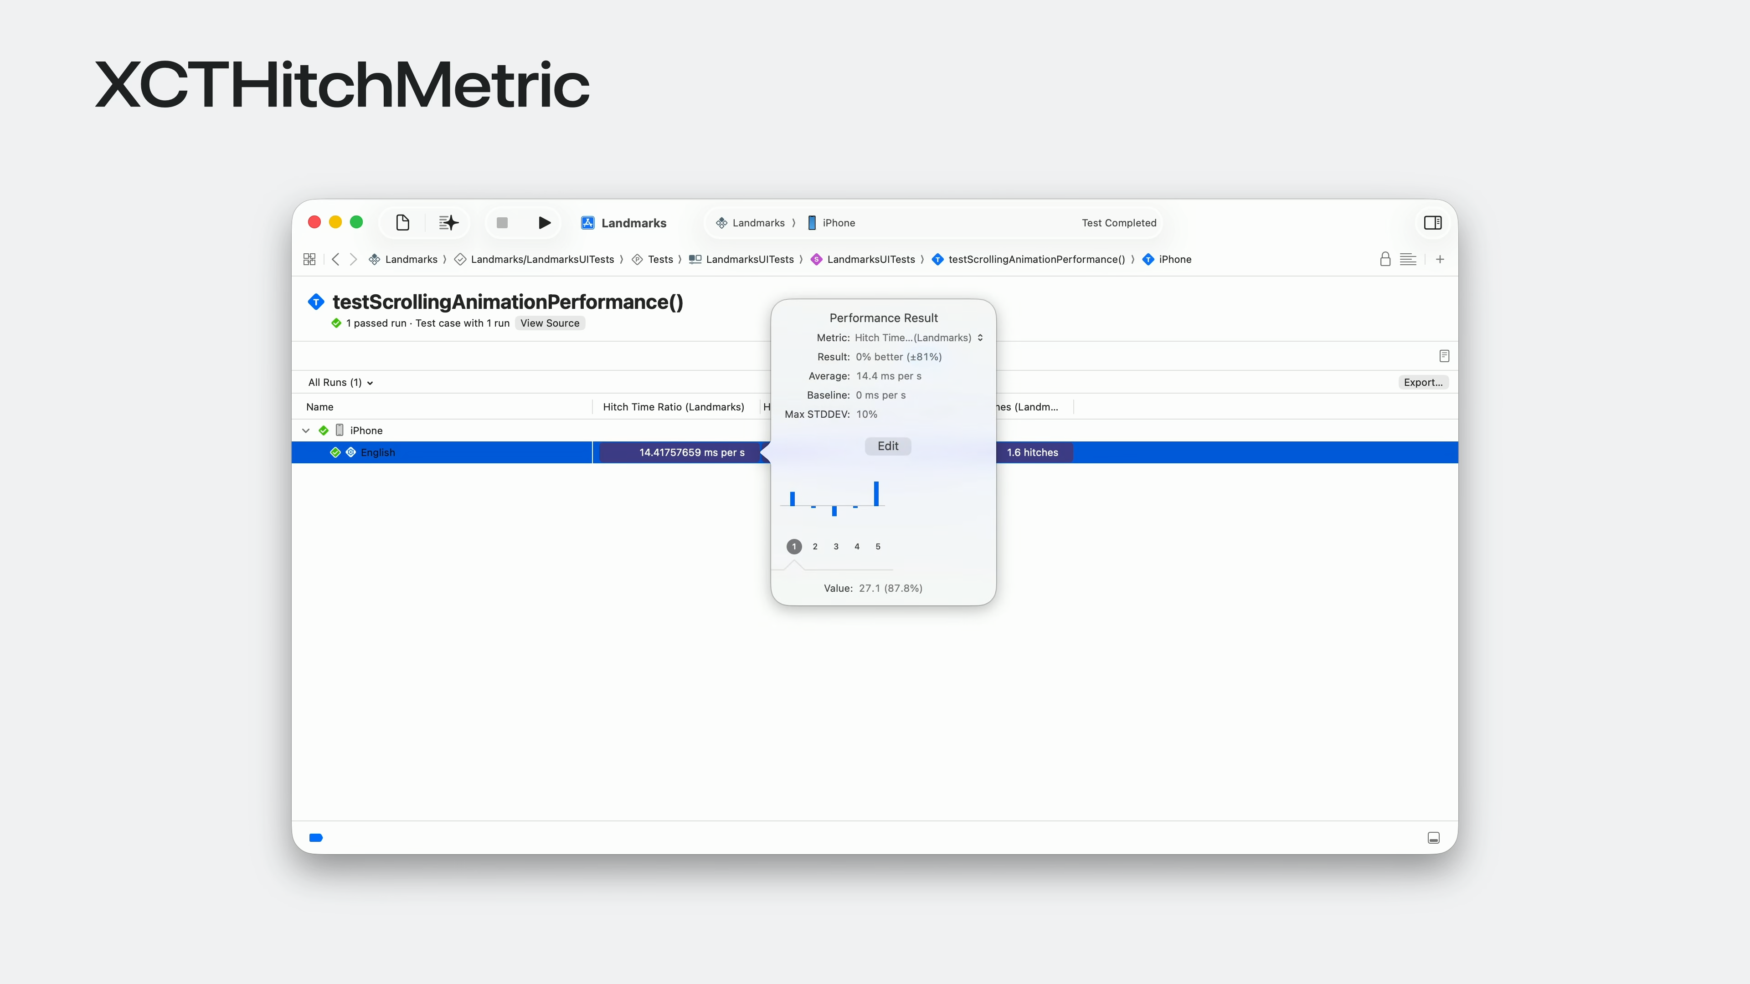Select iteration 3 in performance result
Screen dimensions: 1750x984
(836, 547)
